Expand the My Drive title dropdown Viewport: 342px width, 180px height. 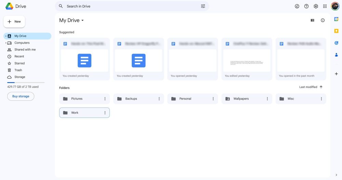click(82, 20)
